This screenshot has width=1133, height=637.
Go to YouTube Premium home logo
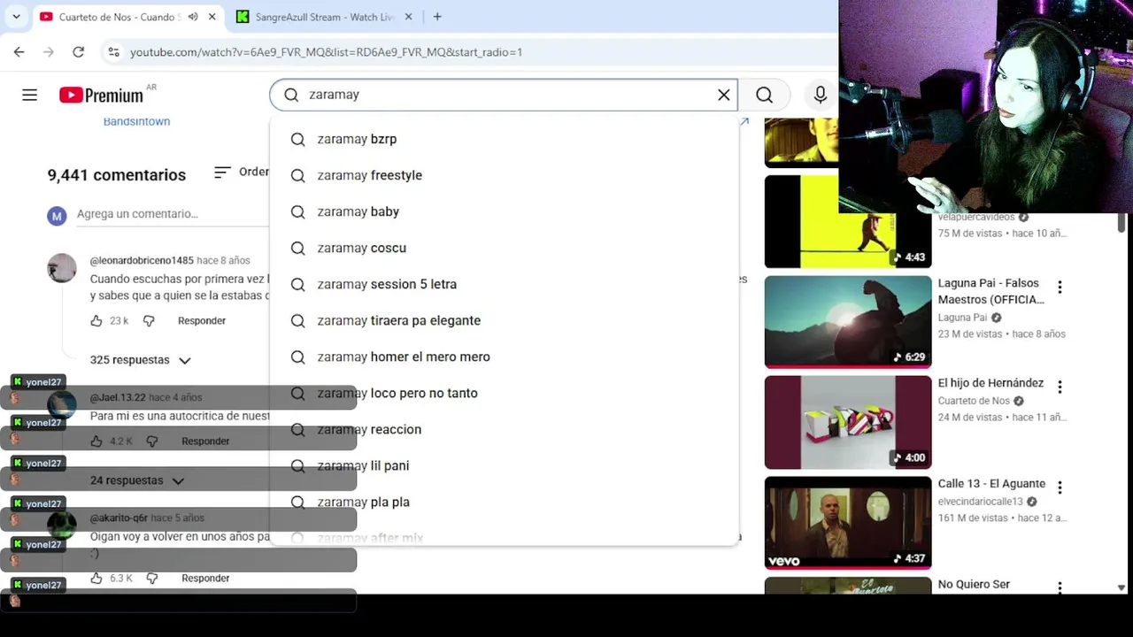click(101, 95)
